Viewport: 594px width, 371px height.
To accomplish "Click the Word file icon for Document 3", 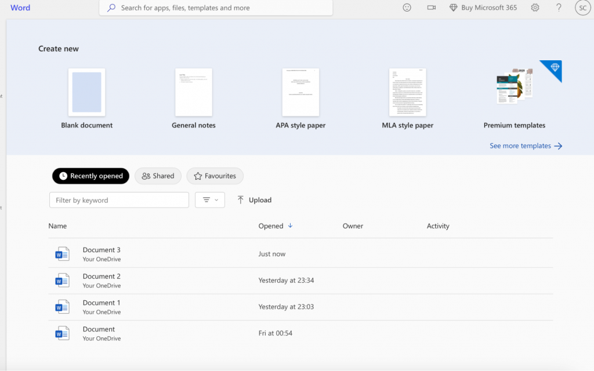I will point(62,254).
